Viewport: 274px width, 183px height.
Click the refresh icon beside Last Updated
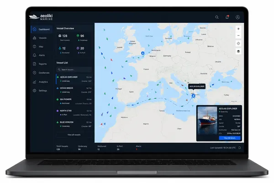[x=239, y=148]
